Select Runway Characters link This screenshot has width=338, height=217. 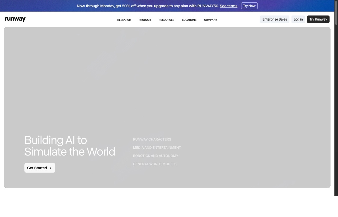pos(152,139)
